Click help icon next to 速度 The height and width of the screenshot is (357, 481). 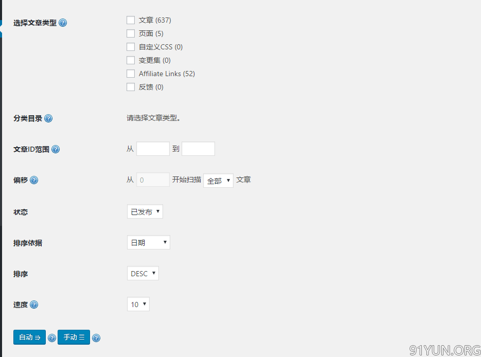(34, 305)
